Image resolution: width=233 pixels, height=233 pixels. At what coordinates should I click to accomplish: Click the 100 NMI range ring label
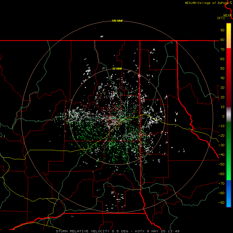coord(117,21)
